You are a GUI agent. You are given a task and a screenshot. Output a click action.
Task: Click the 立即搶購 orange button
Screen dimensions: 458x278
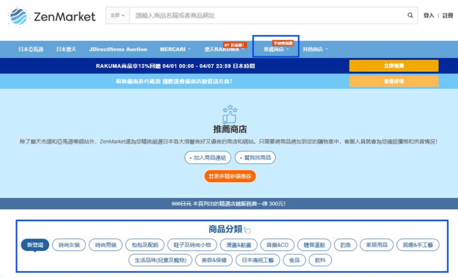click(x=394, y=66)
